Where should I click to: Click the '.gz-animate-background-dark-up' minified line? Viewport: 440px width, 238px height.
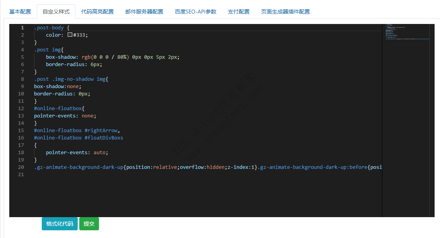pyautogui.click(x=208, y=167)
